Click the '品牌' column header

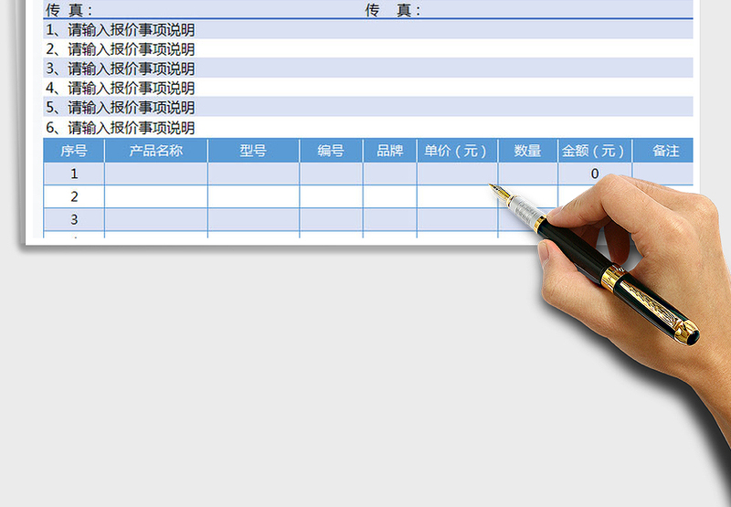pos(390,151)
